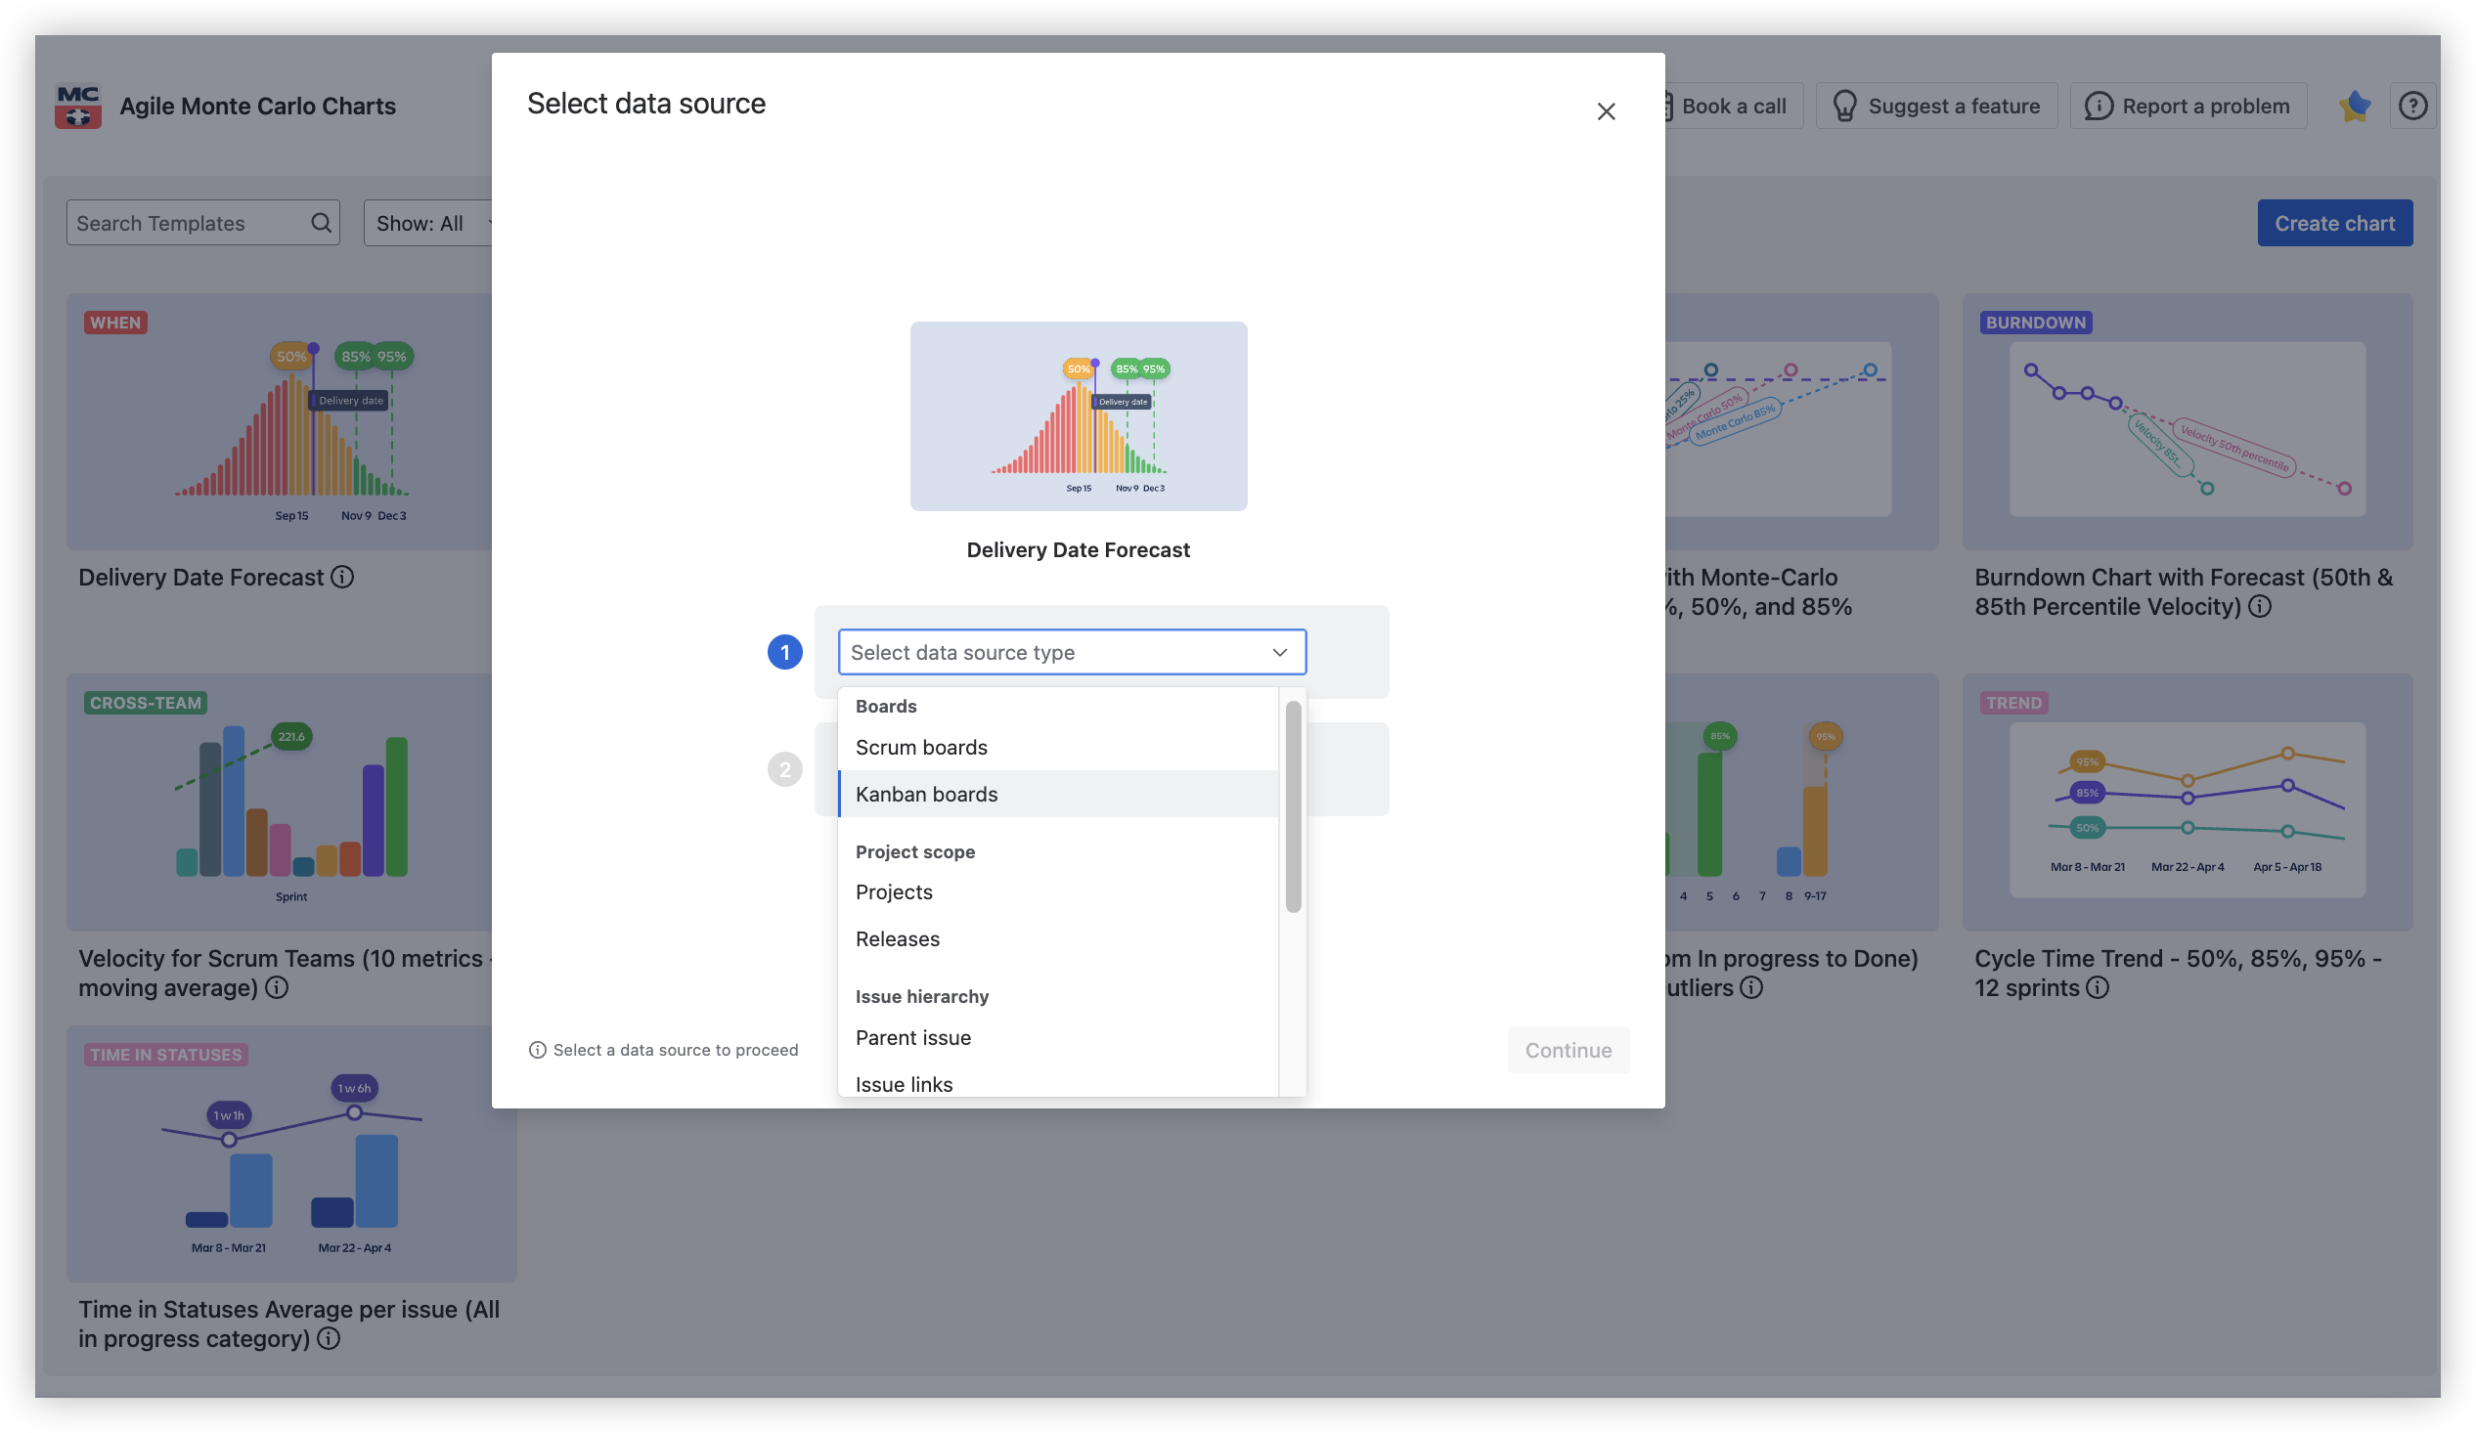Click Suggest a feature button
Viewport: 2476px width, 1433px height.
pos(1935,107)
